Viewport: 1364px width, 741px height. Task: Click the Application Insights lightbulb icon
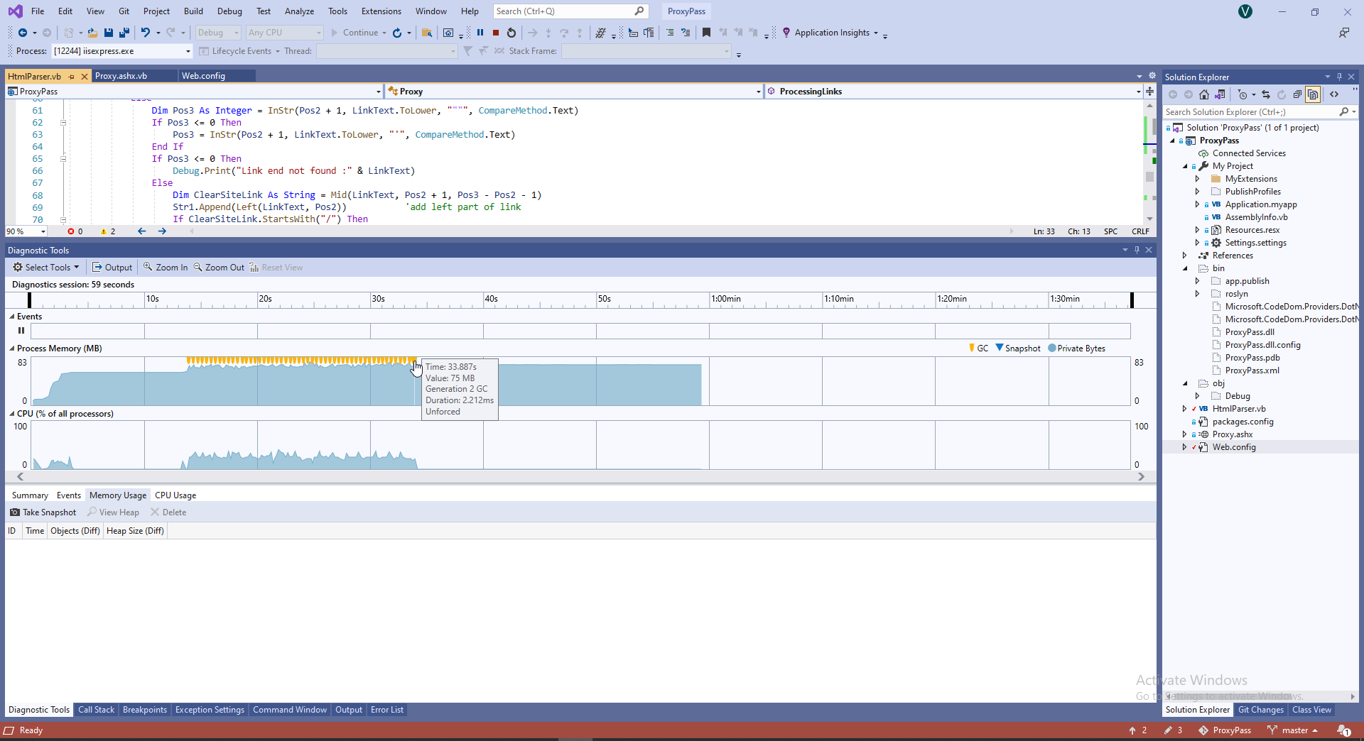tap(786, 33)
